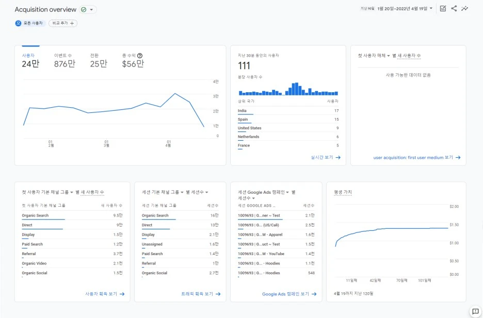Click the Organic Search row in new users table

click(72, 215)
